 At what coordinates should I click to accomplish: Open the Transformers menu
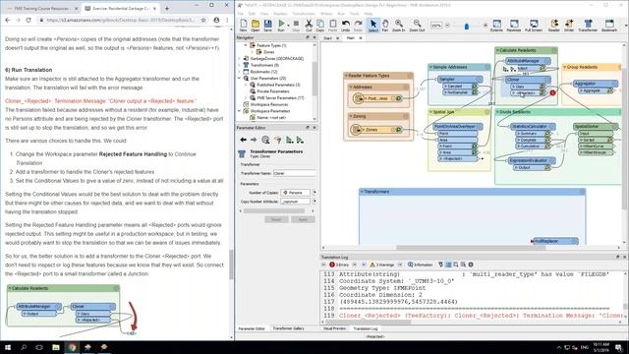304,14
